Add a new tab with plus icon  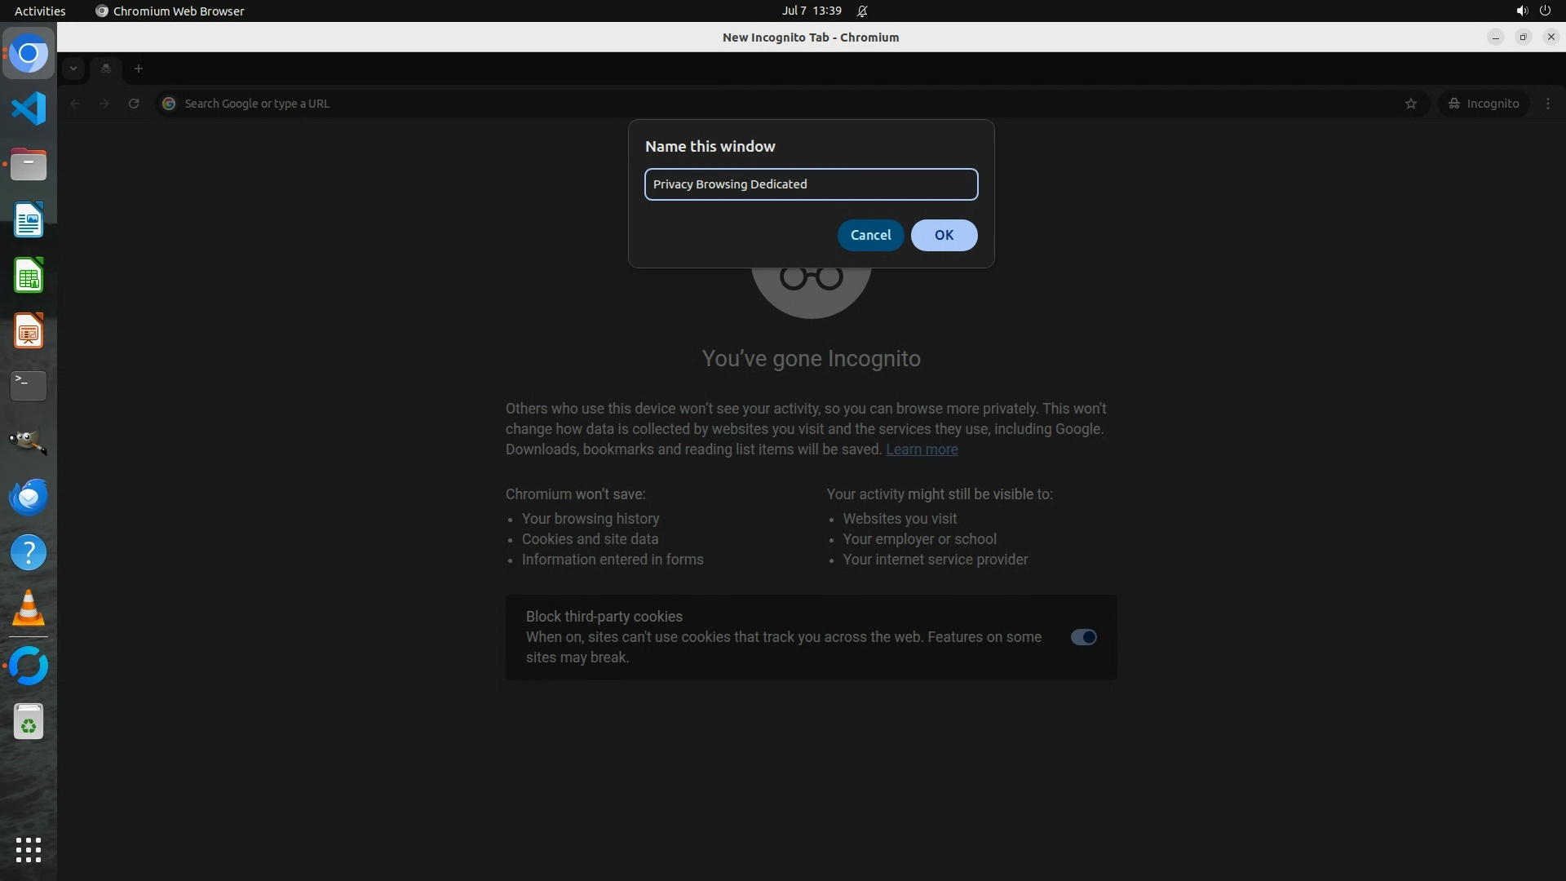(x=139, y=69)
